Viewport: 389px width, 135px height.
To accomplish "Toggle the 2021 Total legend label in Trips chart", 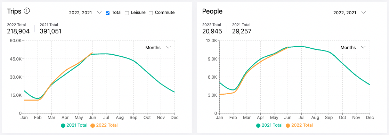I will point(77,125).
